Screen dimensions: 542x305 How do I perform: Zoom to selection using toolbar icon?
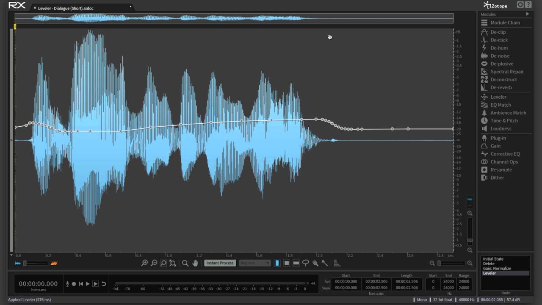tap(163, 263)
